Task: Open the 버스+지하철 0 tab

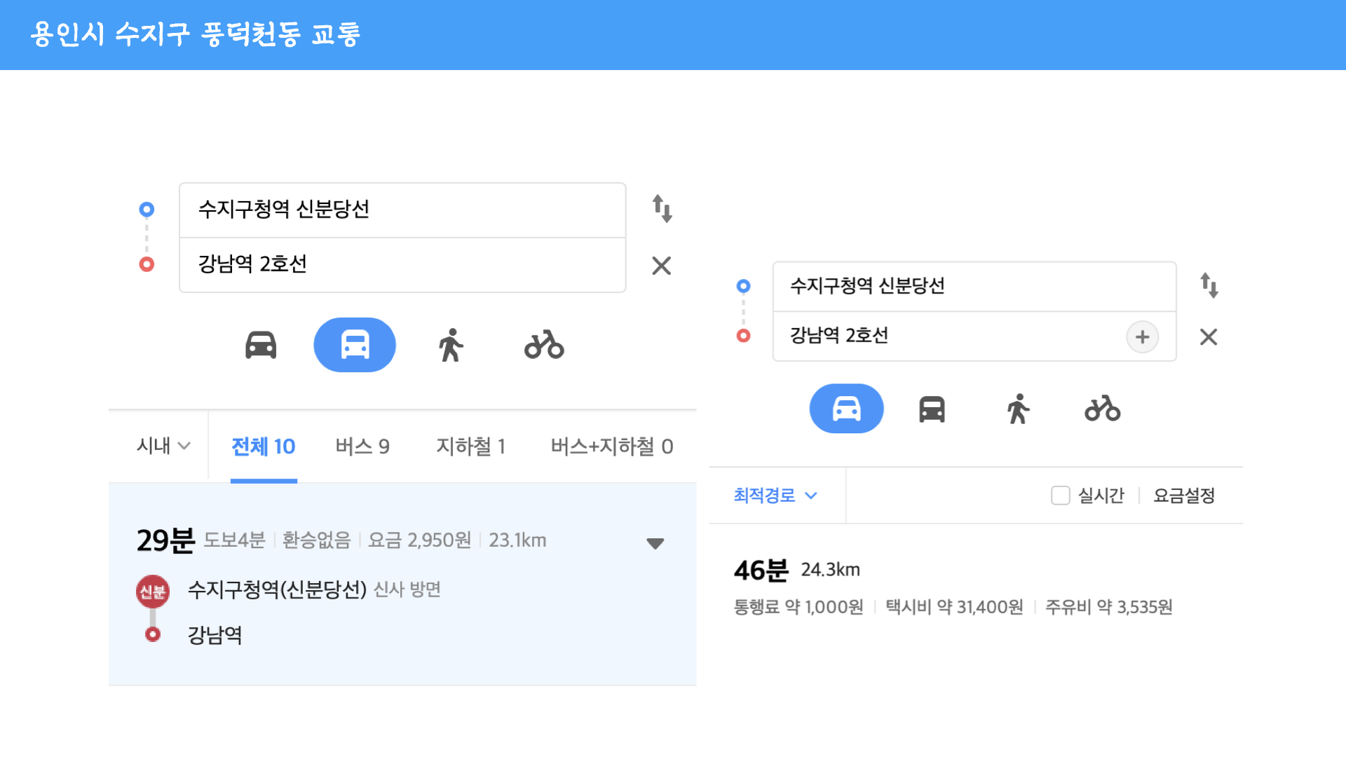Action: click(611, 446)
